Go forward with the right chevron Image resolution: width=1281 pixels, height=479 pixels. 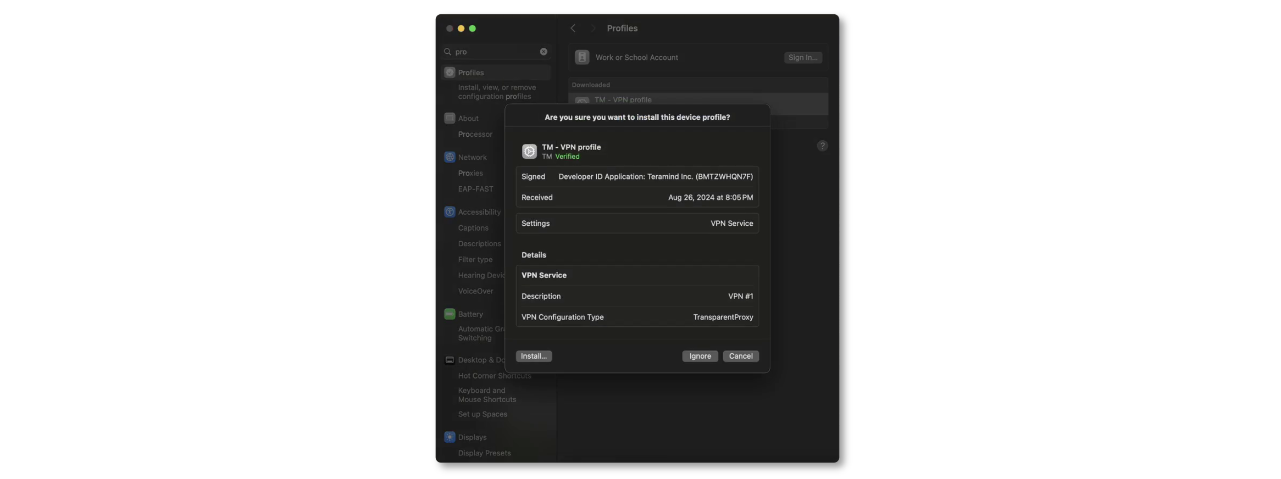pos(592,28)
